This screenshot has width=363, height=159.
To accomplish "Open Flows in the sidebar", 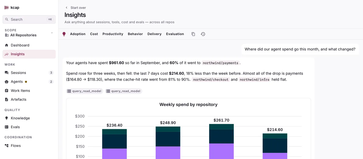I will [x=29, y=146].
